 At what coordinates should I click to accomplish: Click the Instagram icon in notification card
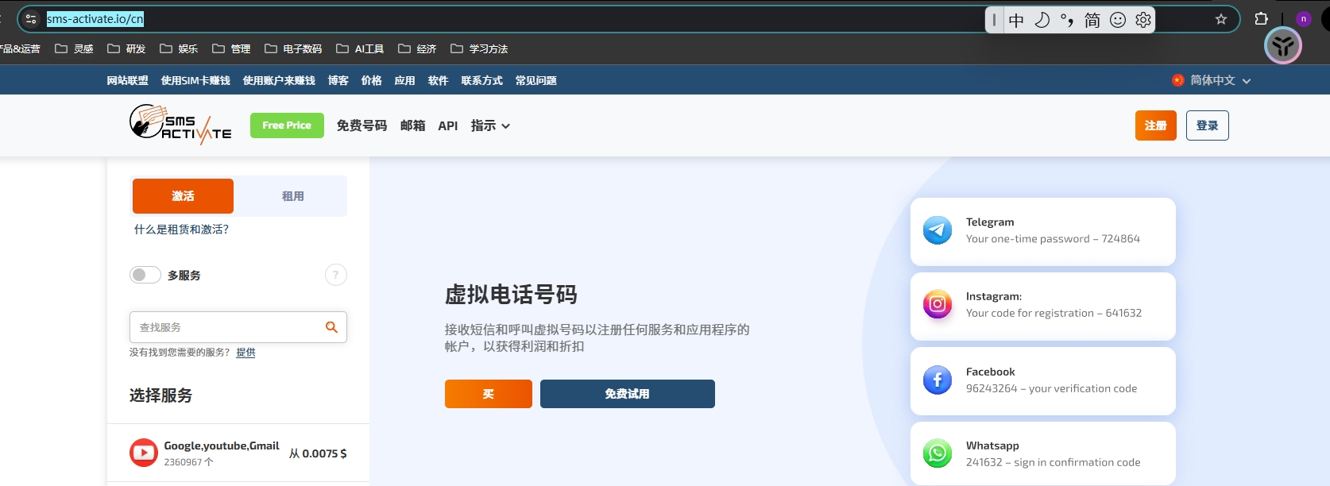(938, 304)
